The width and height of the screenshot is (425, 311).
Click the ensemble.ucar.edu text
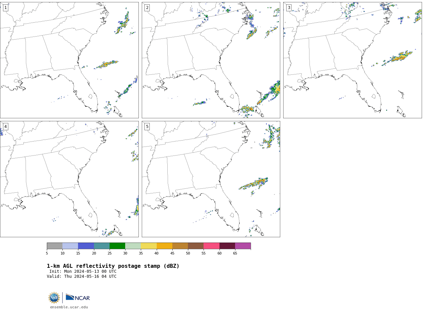coord(69,307)
